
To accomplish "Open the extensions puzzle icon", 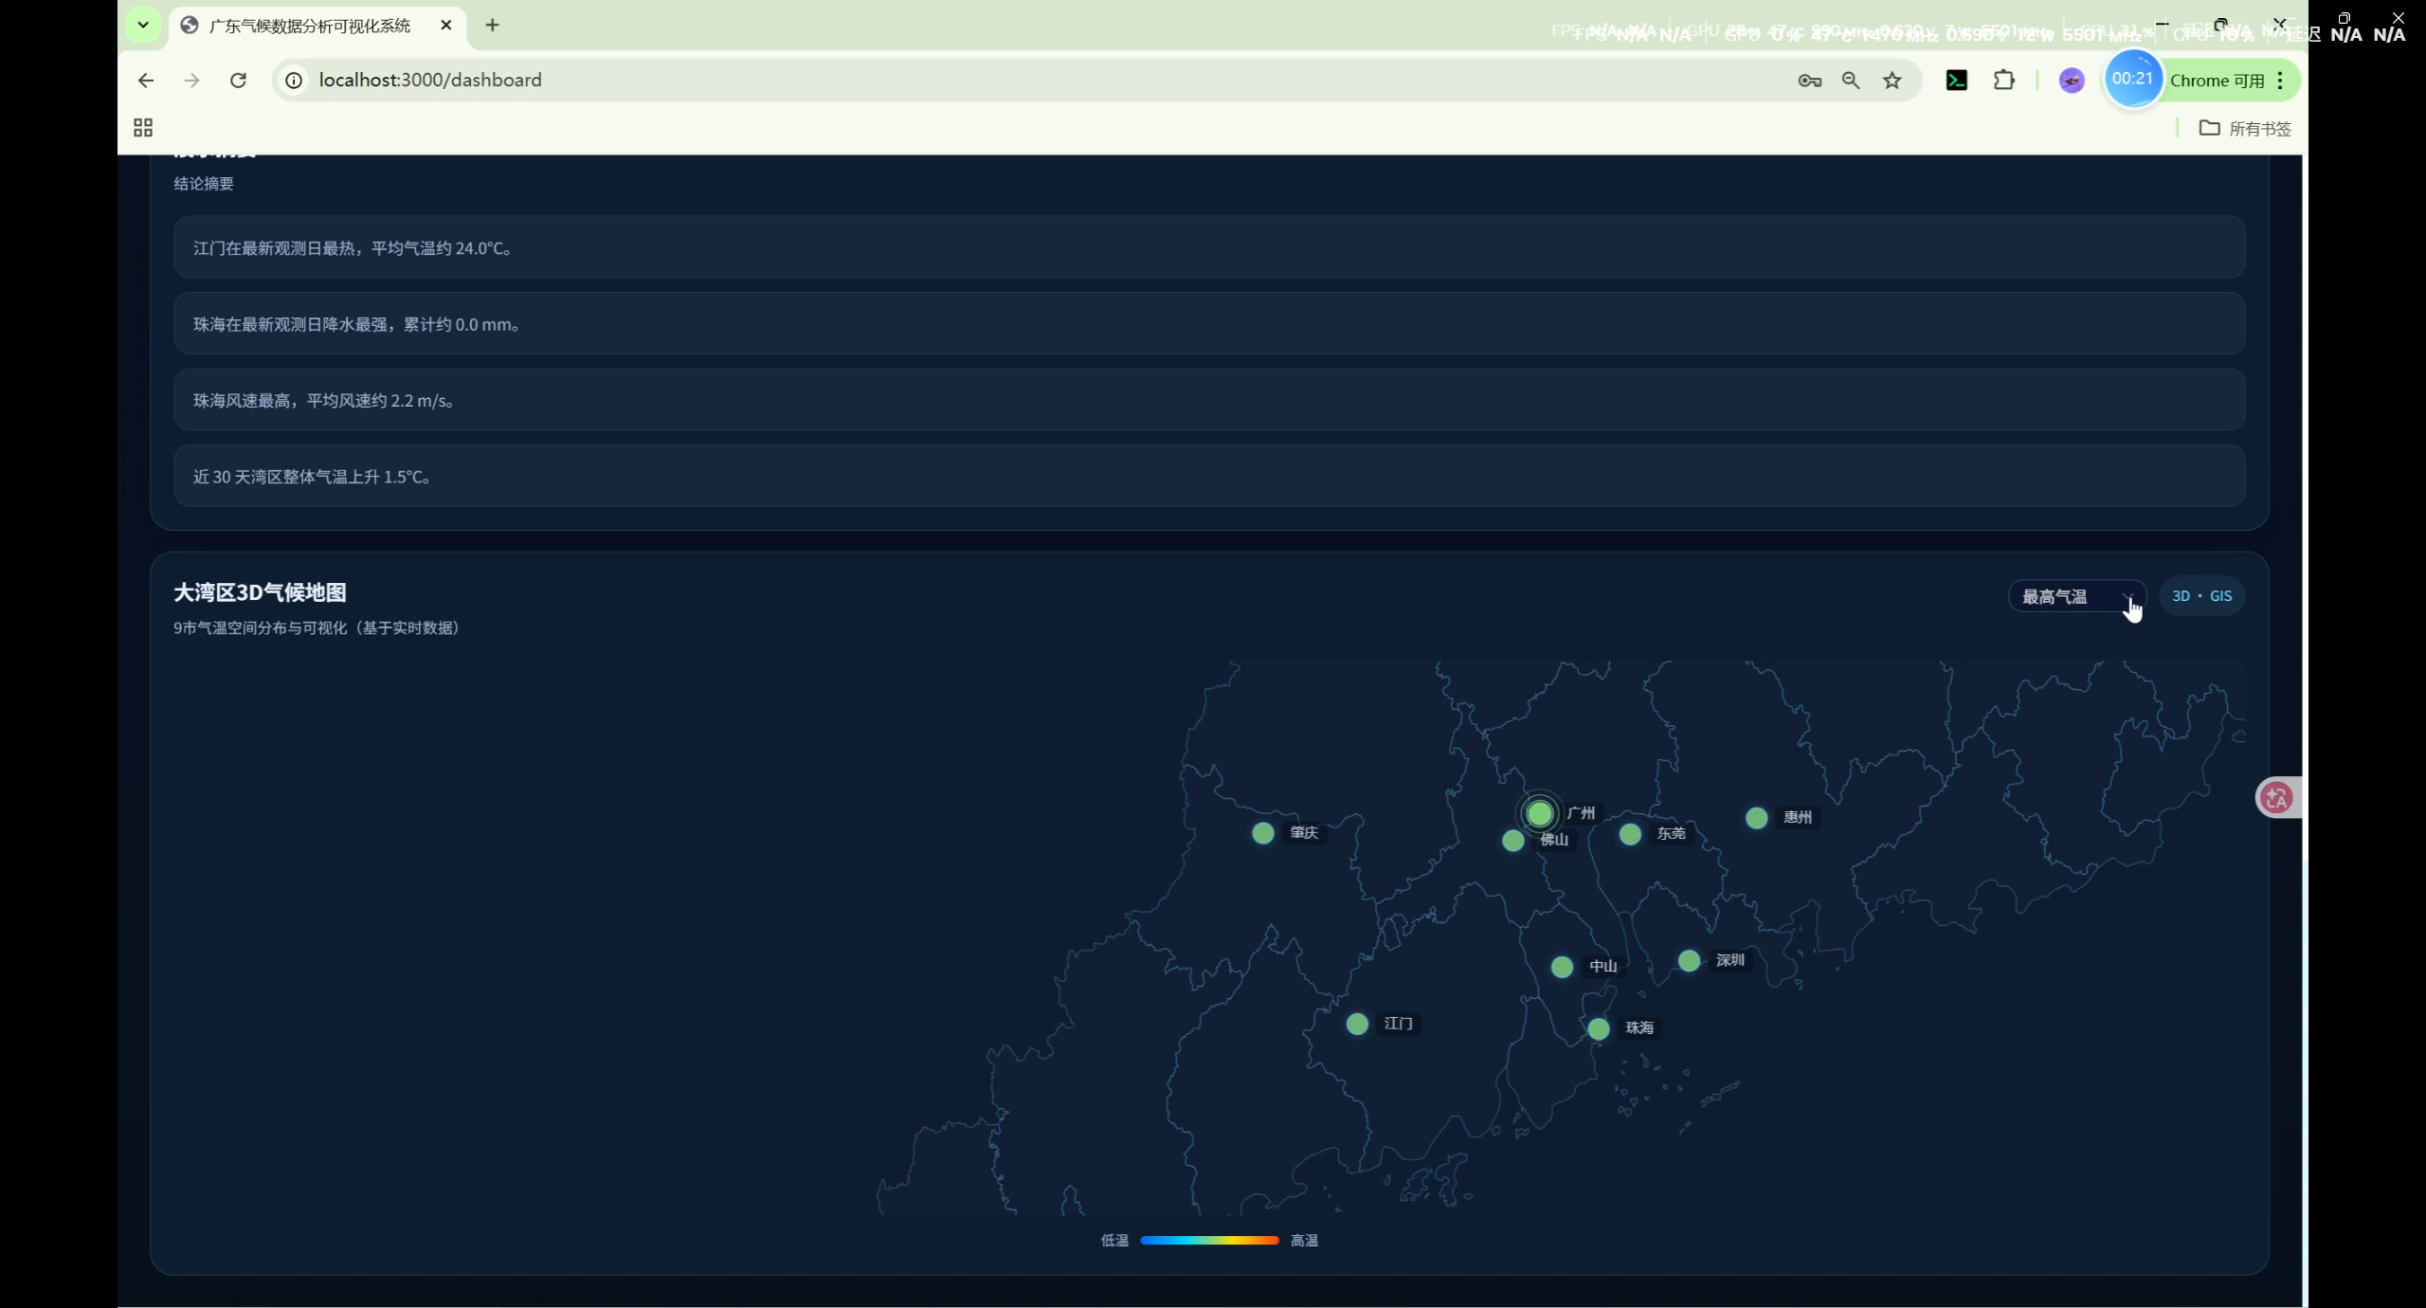I will click(x=2003, y=81).
